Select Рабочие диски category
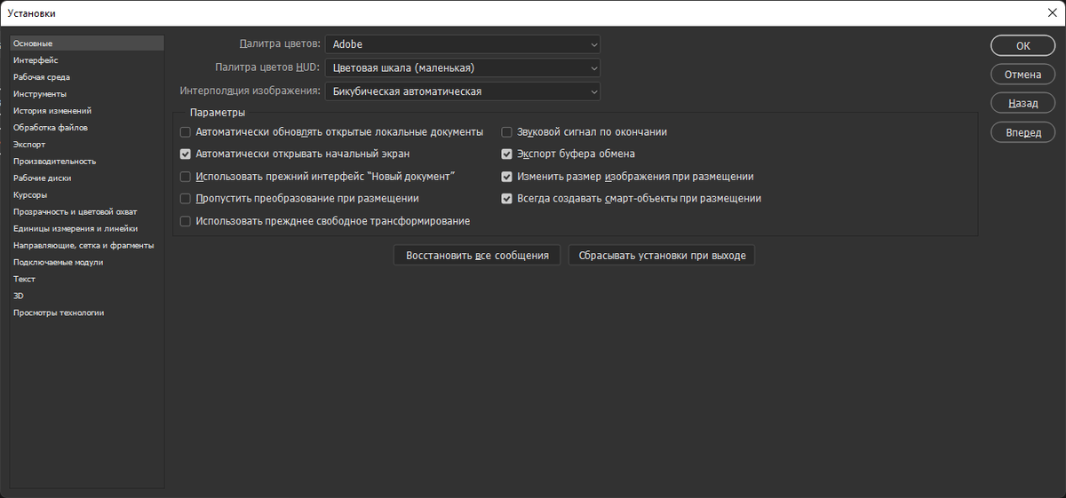The width and height of the screenshot is (1066, 498). tap(87, 178)
